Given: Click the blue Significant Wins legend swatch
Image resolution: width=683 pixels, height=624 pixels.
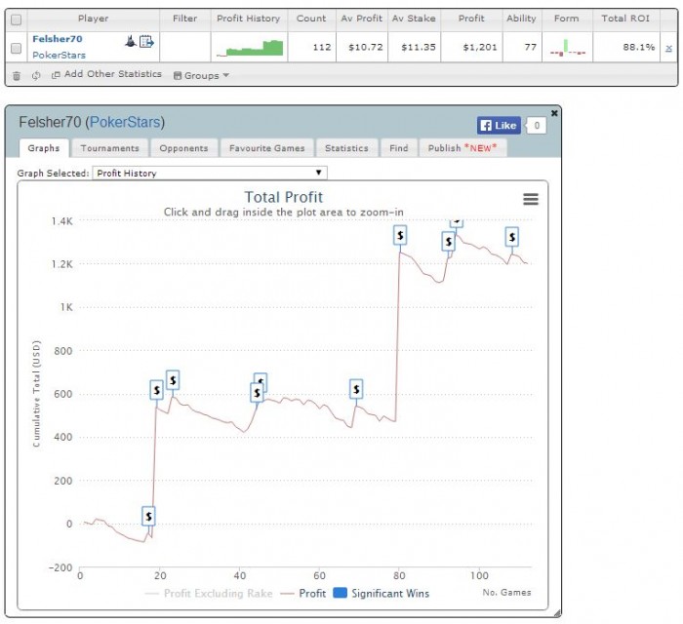Looking at the screenshot, I should pos(340,593).
